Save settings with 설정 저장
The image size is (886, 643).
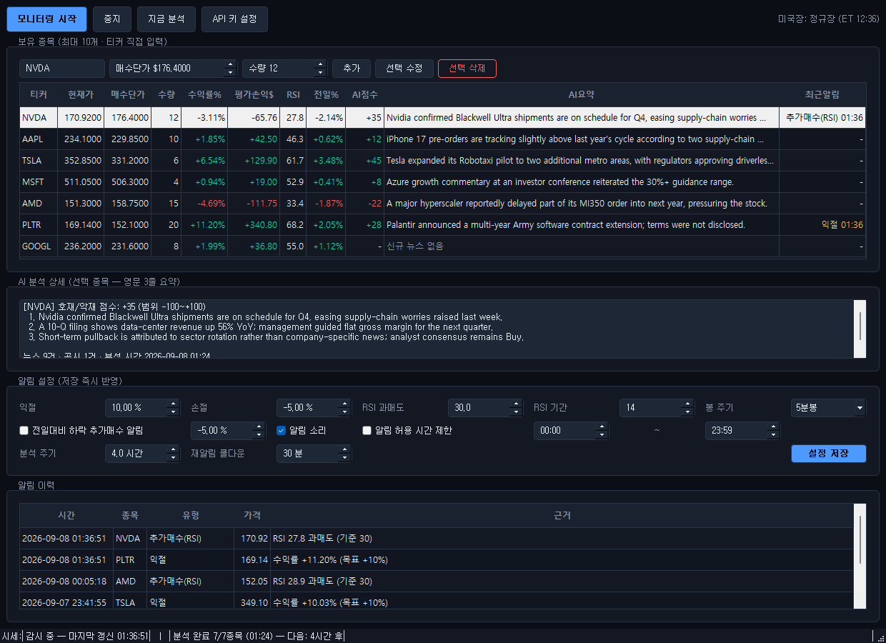829,454
